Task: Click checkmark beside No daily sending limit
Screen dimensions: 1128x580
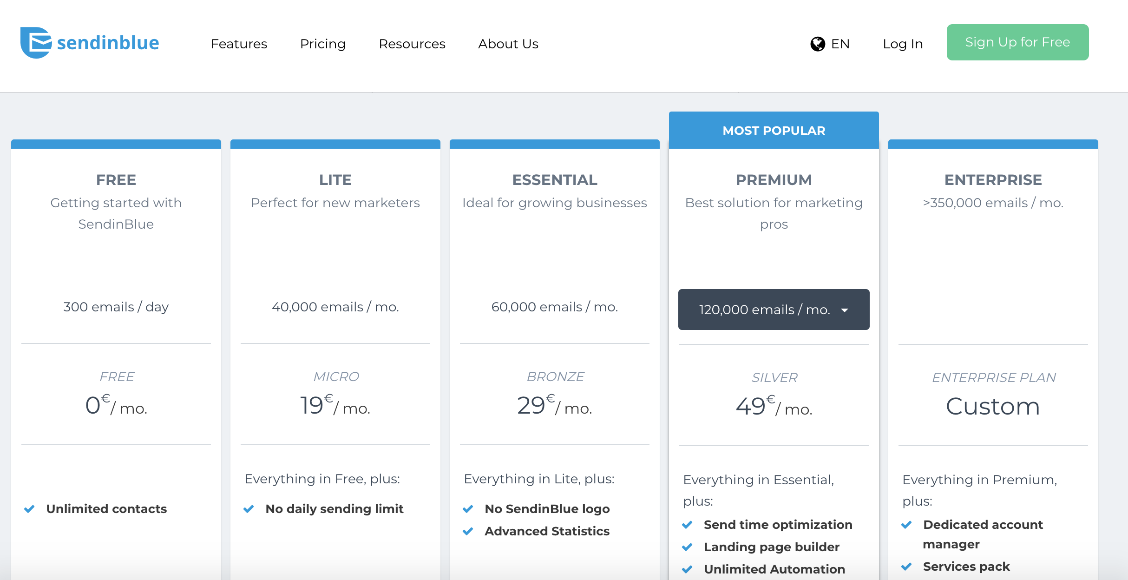Action: pos(249,509)
